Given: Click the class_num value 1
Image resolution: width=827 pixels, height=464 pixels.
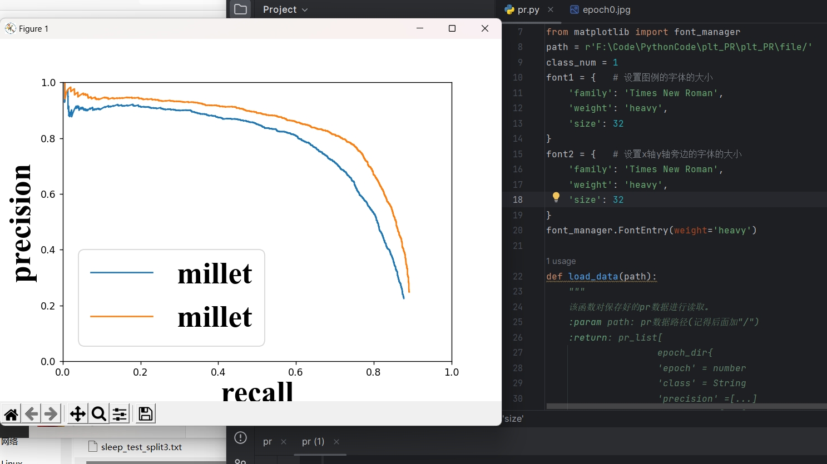Looking at the screenshot, I should (x=615, y=62).
